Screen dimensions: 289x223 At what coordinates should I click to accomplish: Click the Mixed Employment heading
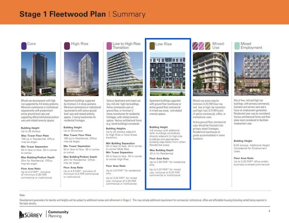pyautogui.click(x=251, y=46)
